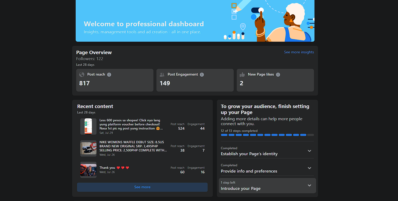Click the setup steps progress bar

267,135
